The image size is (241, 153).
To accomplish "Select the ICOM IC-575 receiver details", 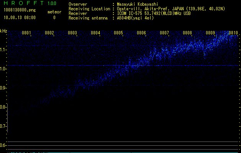I will click(154, 13).
